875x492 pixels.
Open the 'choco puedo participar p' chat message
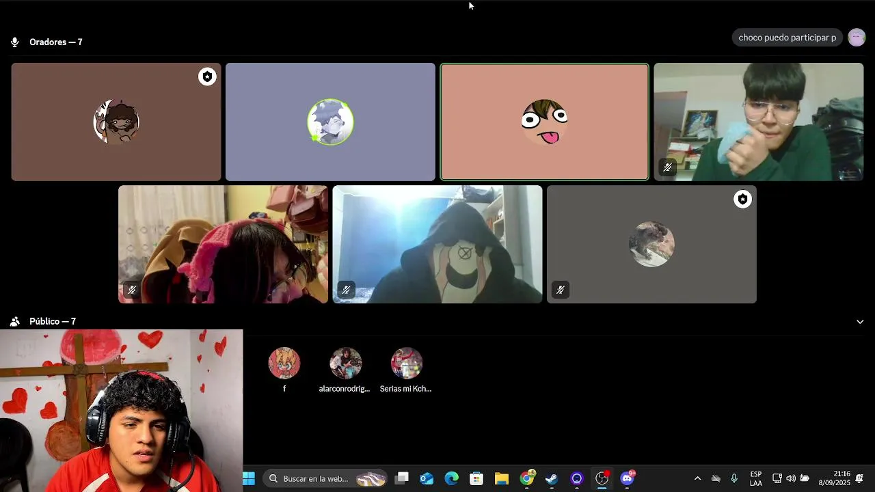click(x=787, y=38)
